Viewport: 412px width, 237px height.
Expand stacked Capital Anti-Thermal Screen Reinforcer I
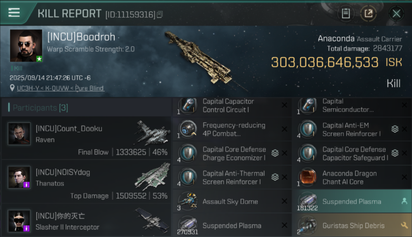[275, 177]
